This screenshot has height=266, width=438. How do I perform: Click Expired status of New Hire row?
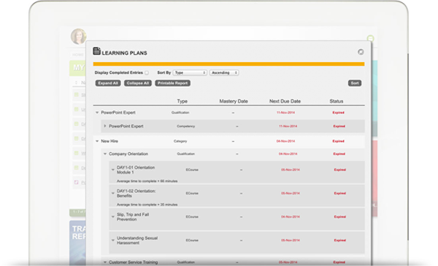[x=338, y=141]
